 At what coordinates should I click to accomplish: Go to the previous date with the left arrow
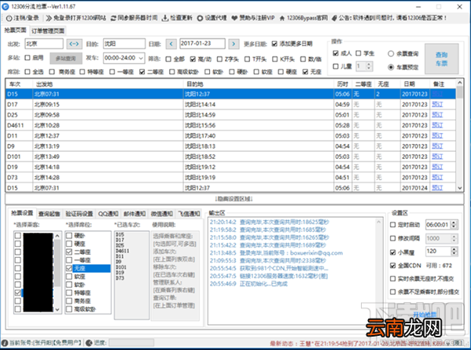pos(171,44)
